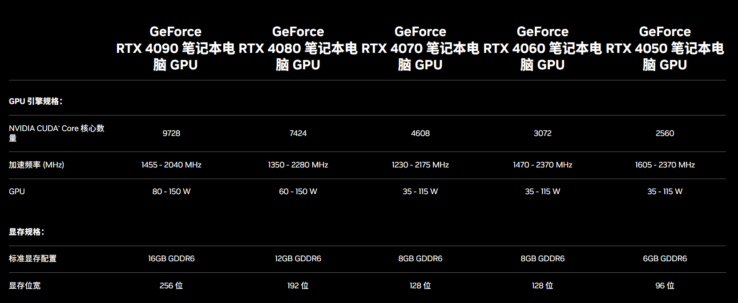The image size is (738, 303).
Task: Select the GeForce RTX 4080 laptop GPU heading
Action: pyautogui.click(x=298, y=48)
